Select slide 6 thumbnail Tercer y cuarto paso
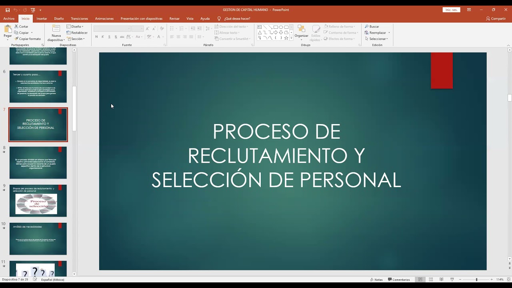 tap(38, 86)
